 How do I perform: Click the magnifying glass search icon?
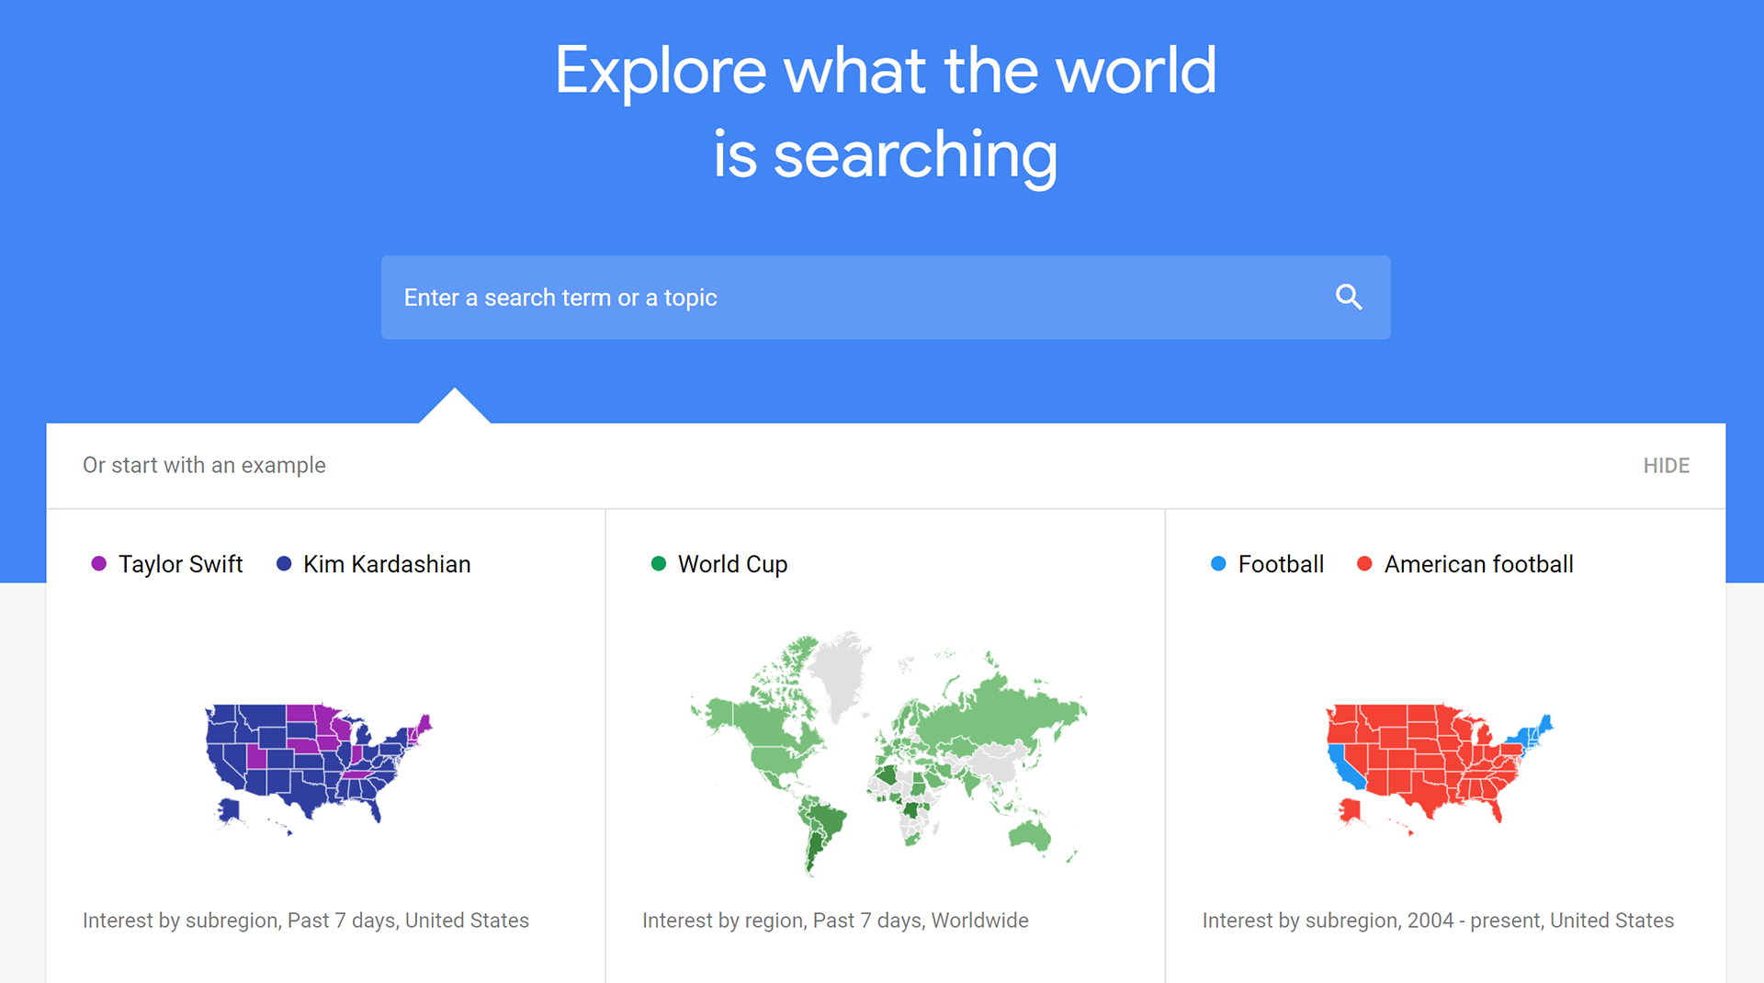pos(1349,297)
